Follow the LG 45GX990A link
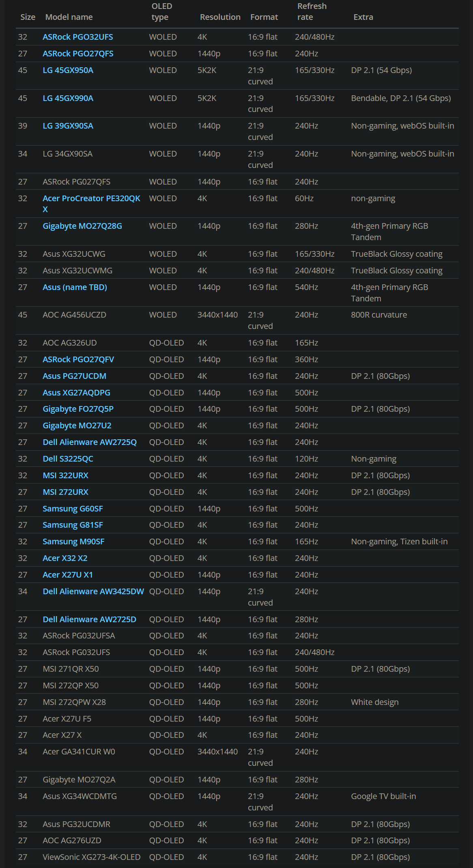Viewport: 473px width, 868px height. [68, 98]
